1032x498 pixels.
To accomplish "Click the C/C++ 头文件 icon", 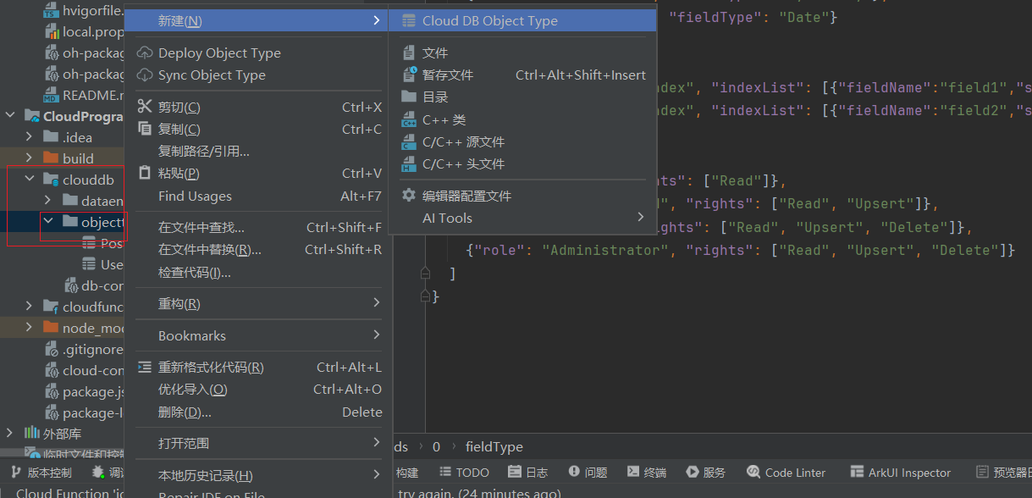I will [409, 164].
